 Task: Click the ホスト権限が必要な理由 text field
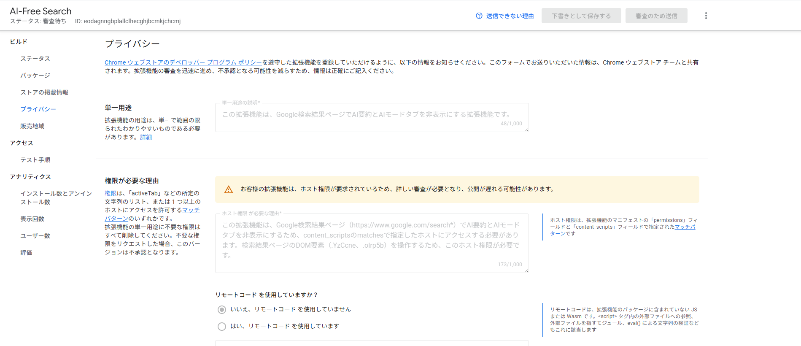point(372,243)
